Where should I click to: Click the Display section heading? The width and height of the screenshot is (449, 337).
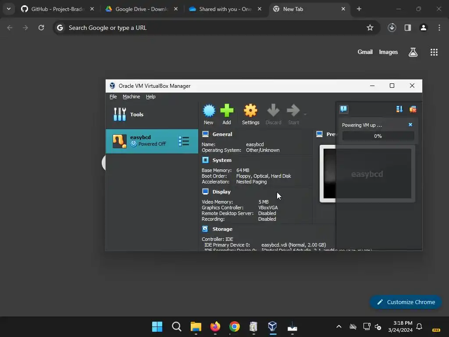(x=221, y=192)
